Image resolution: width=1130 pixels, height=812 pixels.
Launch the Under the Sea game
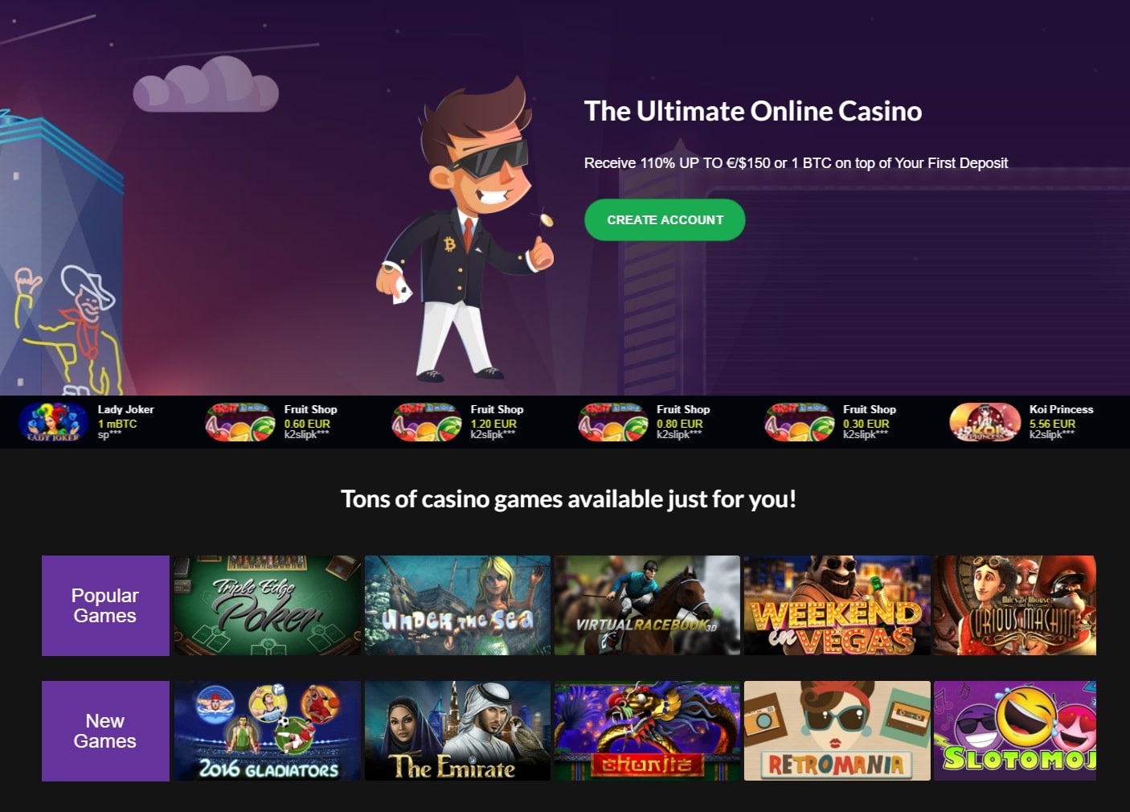(457, 605)
